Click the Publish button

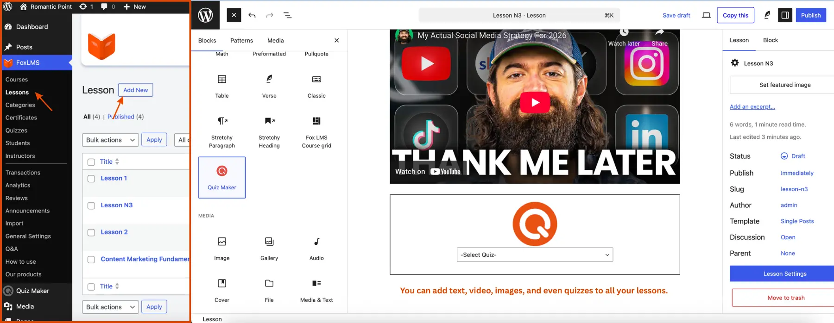pyautogui.click(x=810, y=15)
